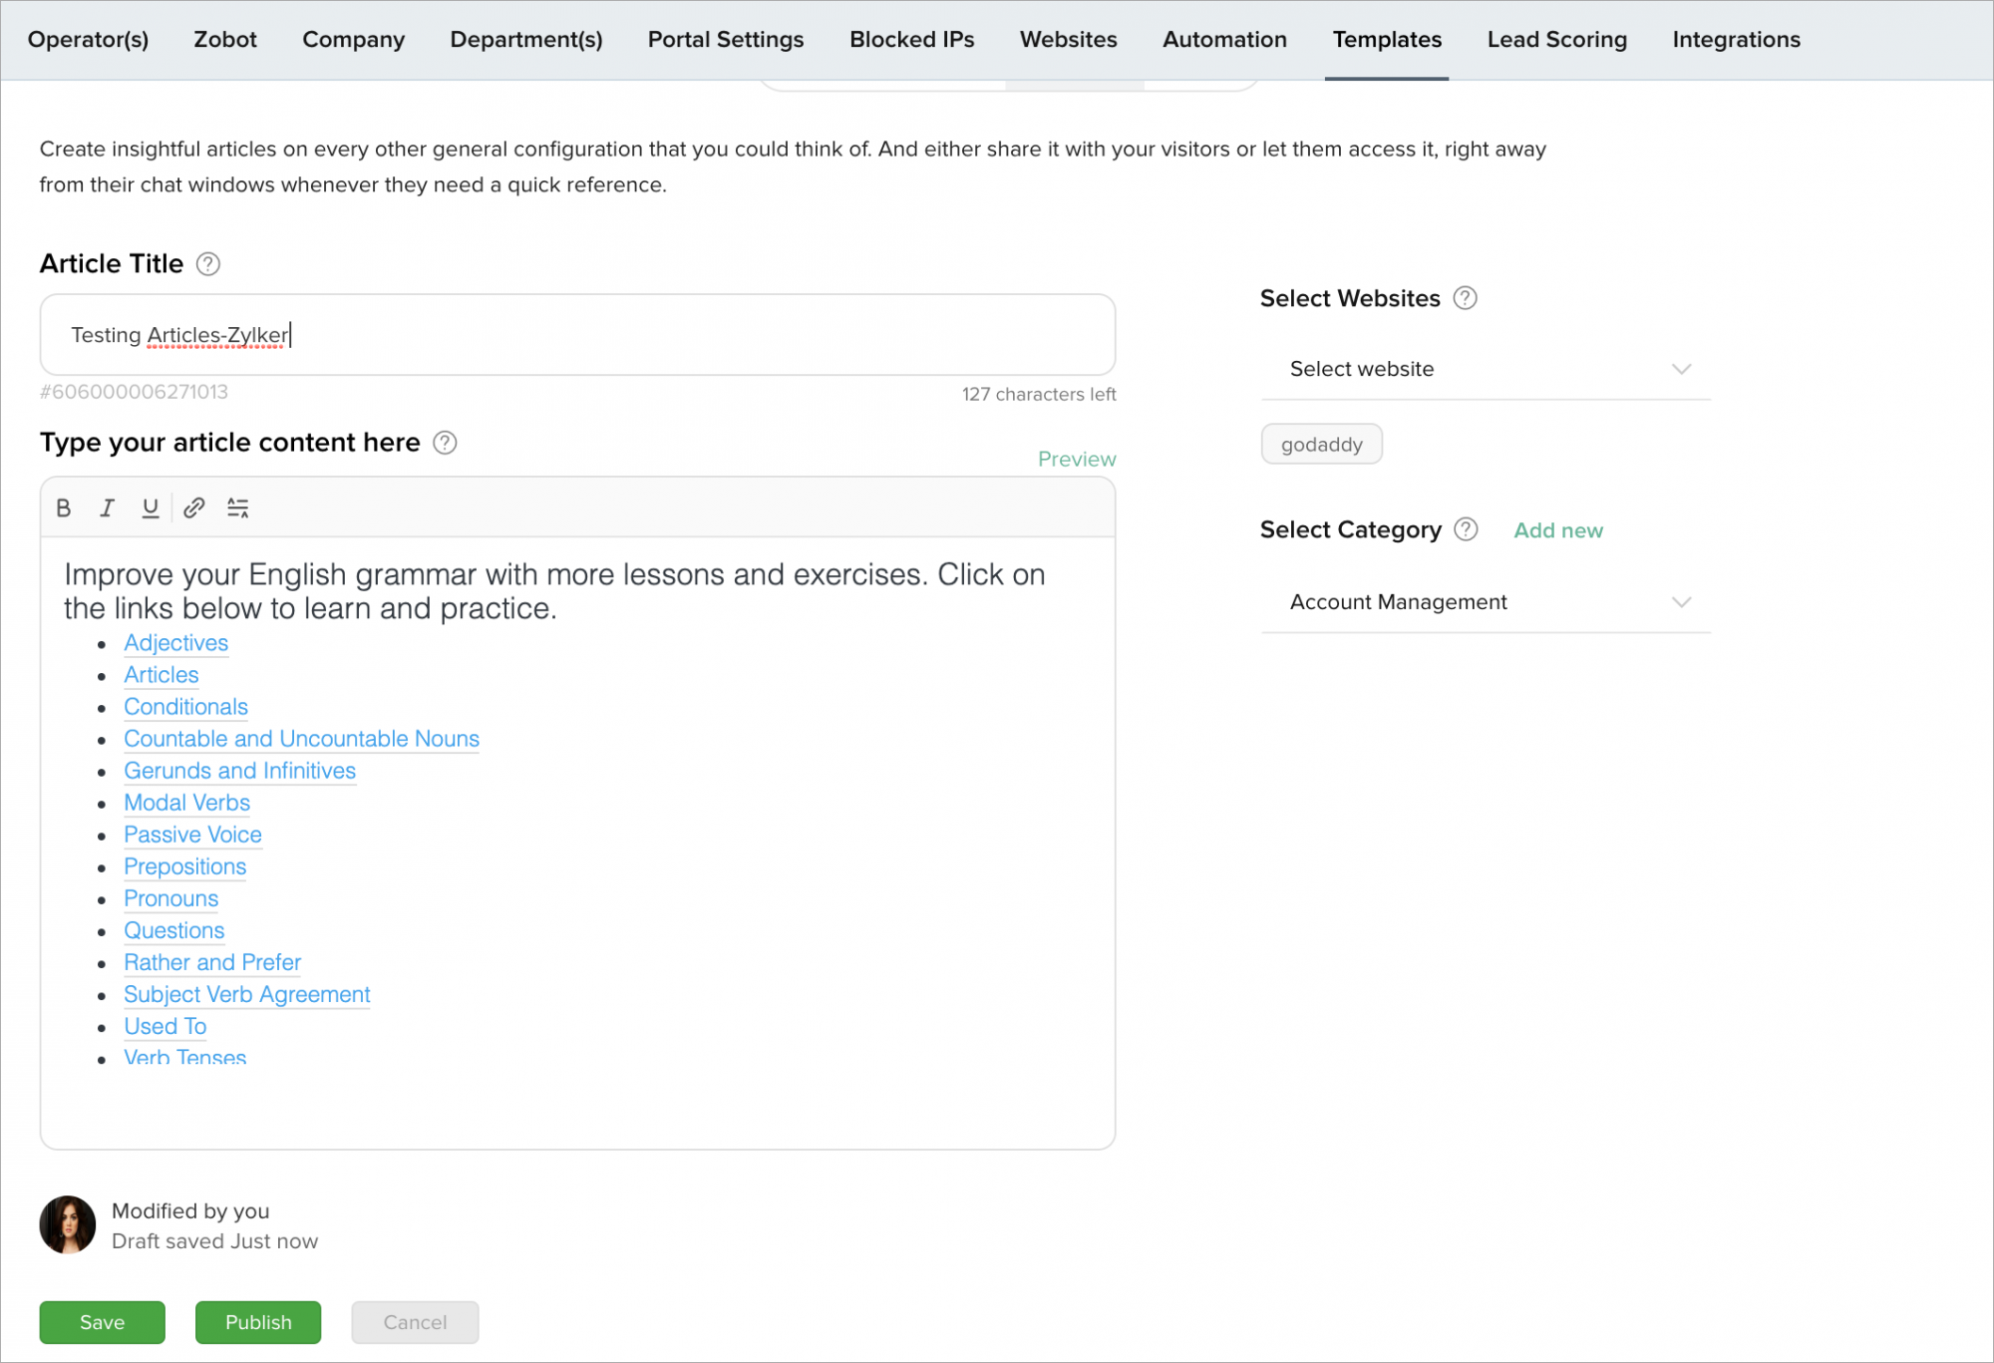Switch to the Automation tab
This screenshot has width=1994, height=1363.
[x=1224, y=40]
